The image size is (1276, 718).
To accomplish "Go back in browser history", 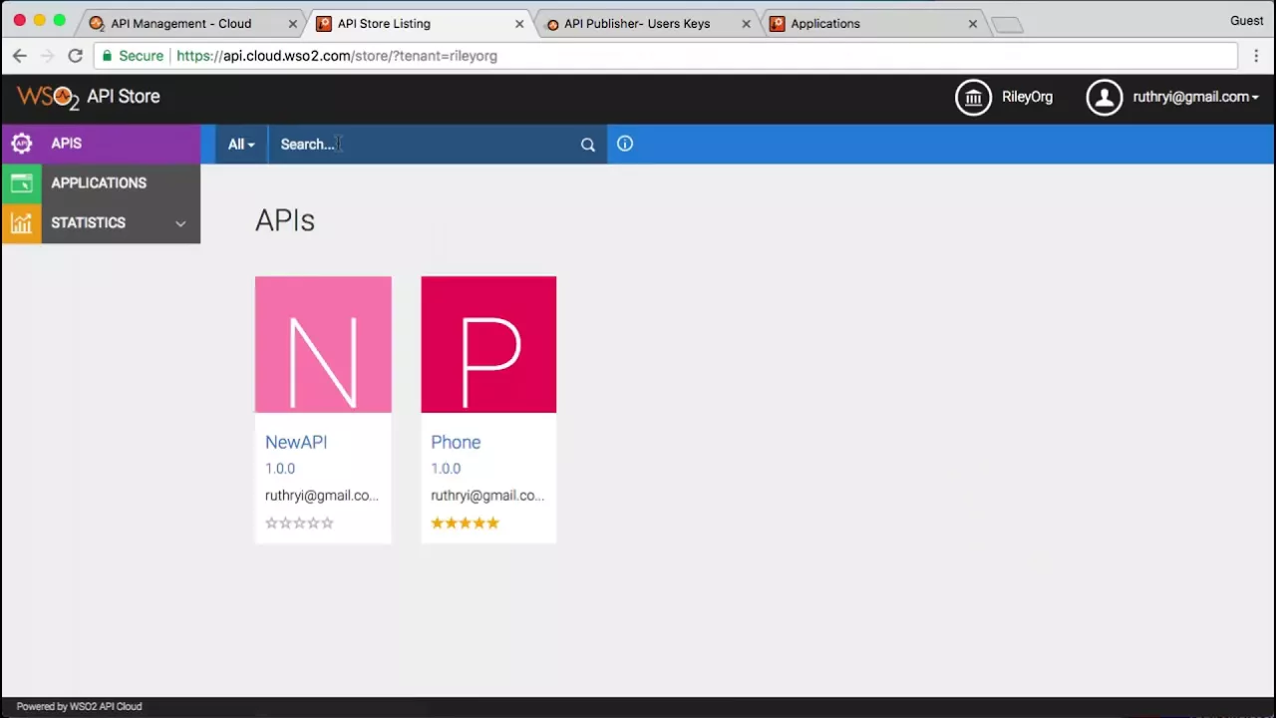I will (x=20, y=56).
